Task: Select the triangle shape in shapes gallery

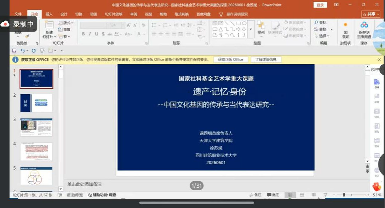Action: pyautogui.click(x=221, y=29)
